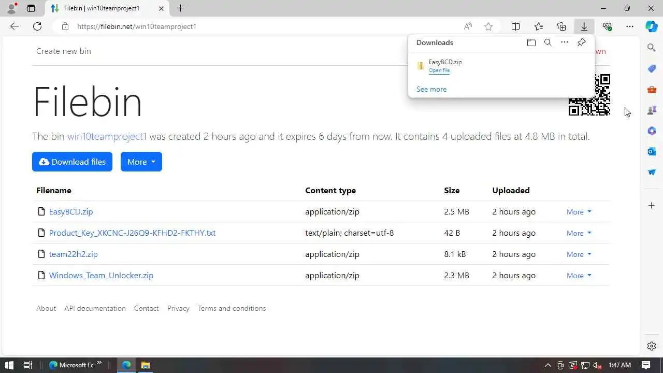Add a sidebar app with plus
663x373 pixels.
652,206
